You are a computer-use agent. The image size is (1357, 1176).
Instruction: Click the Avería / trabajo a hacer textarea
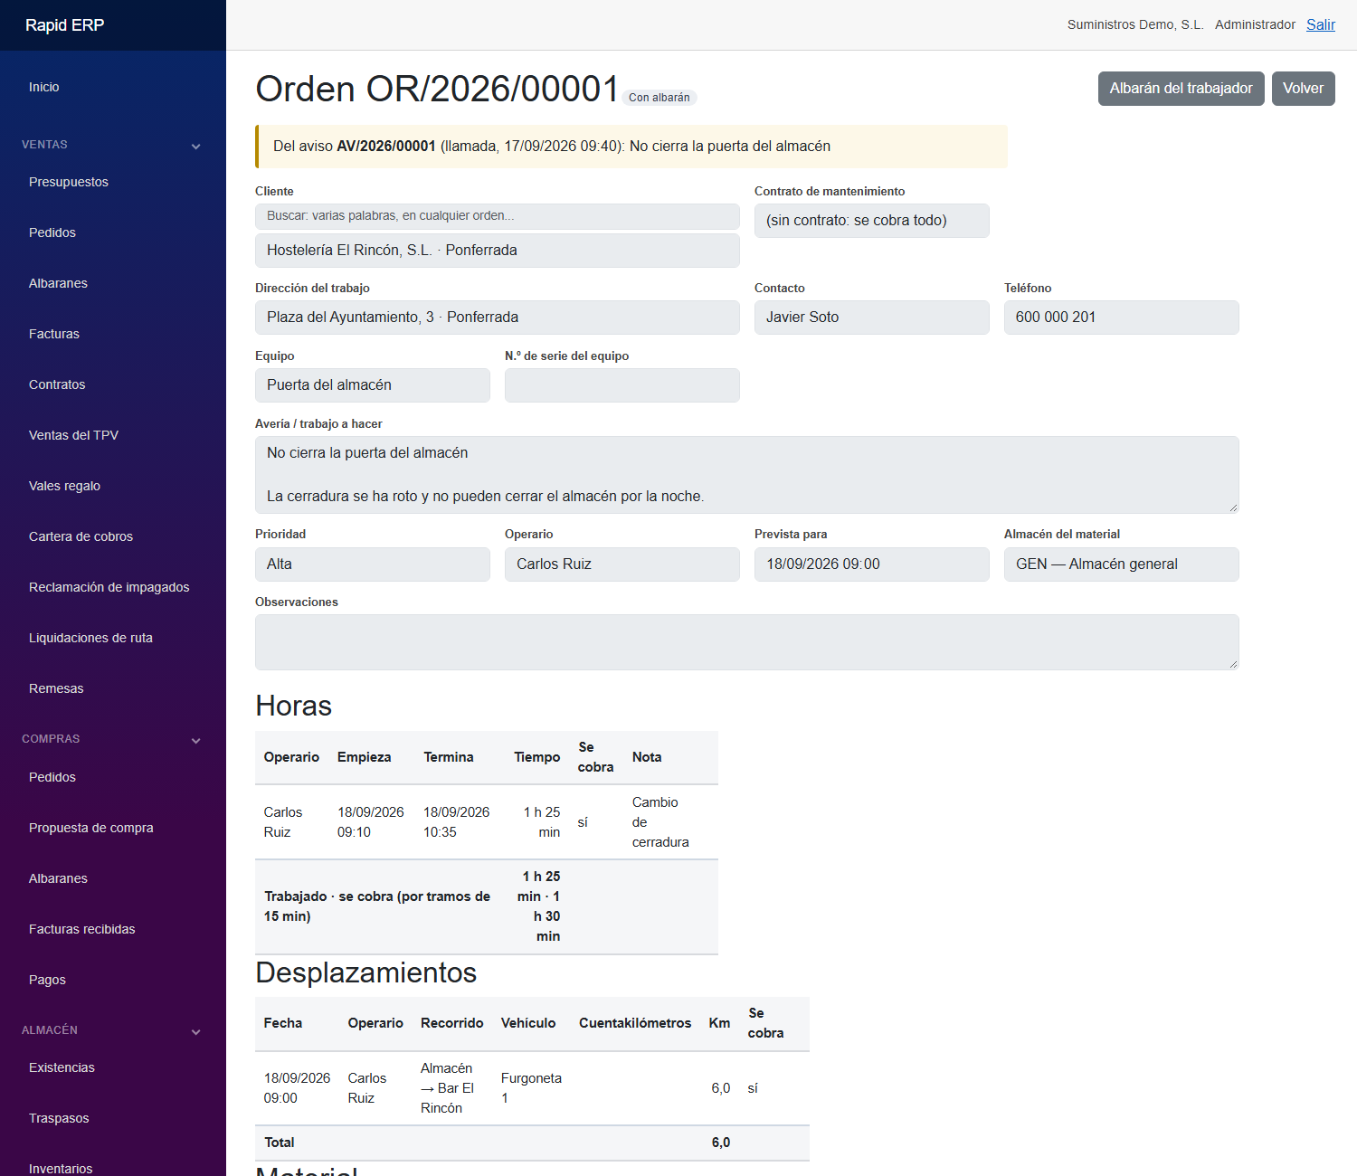tap(747, 475)
